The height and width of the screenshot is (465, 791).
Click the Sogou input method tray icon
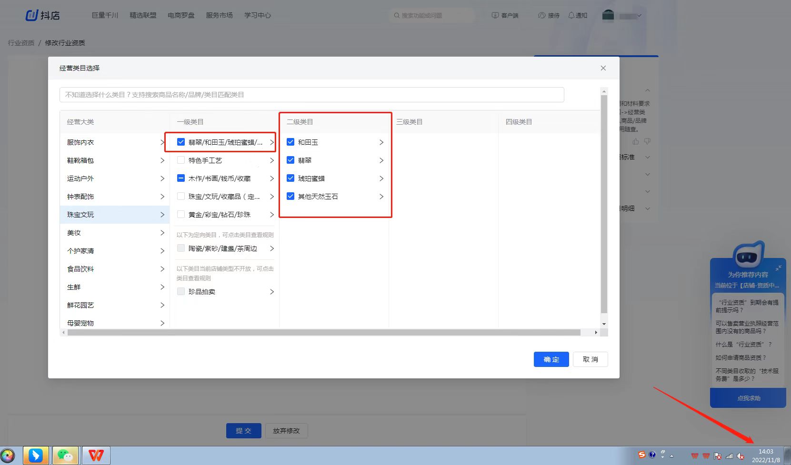coord(642,455)
